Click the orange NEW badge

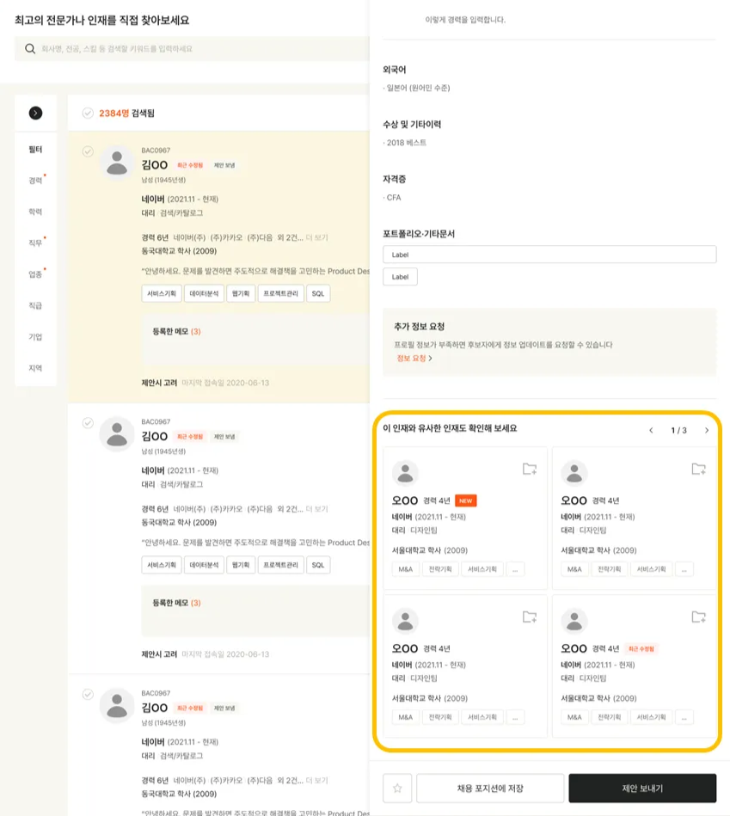[466, 500]
